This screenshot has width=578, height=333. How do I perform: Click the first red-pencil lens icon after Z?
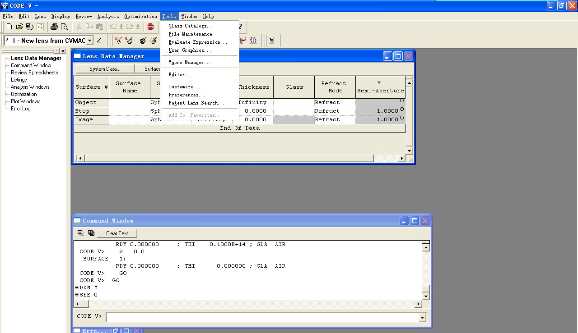tap(118, 41)
